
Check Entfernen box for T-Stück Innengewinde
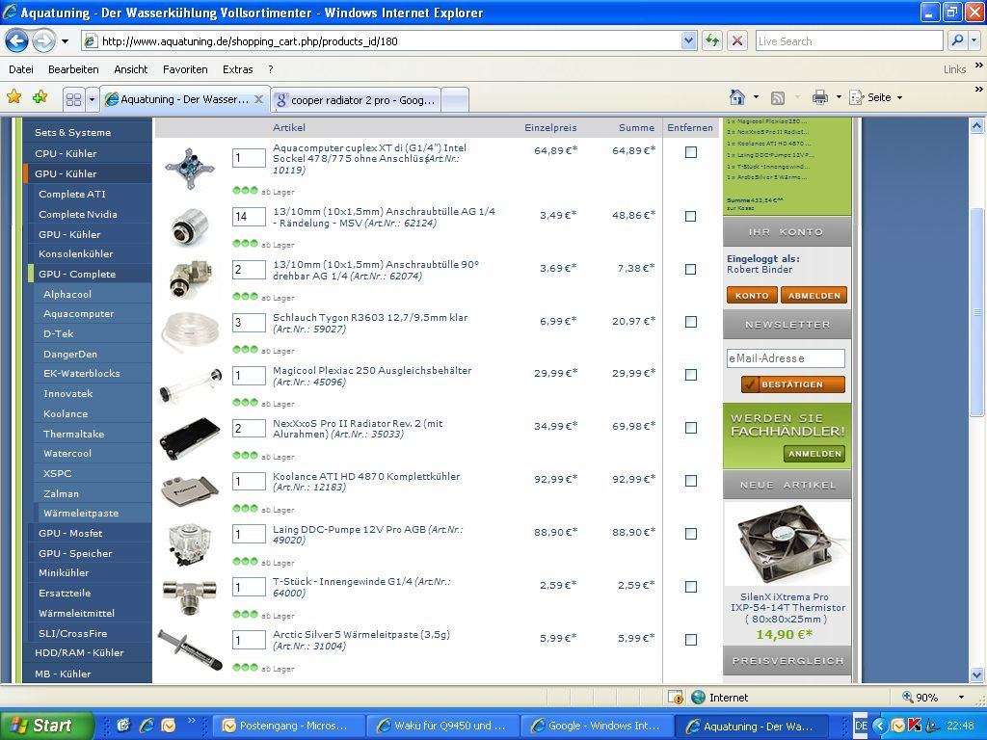pos(690,586)
